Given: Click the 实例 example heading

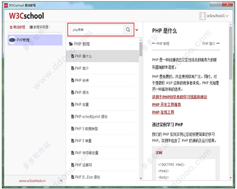Looking at the screenshot, I should [159, 153].
